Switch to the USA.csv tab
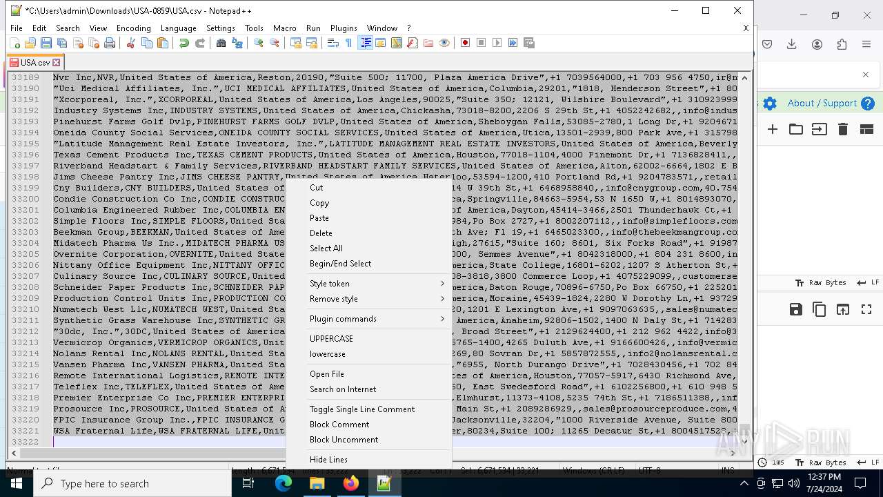 point(34,62)
